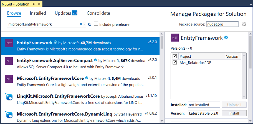253x124 pixels.
Task: Pin the NuGet - Solution tab
Action: 34,4
